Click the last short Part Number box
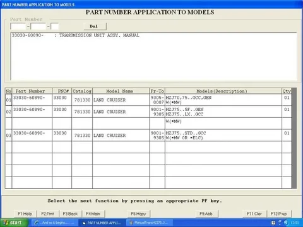This screenshot has width=303, height=227. [54, 26]
